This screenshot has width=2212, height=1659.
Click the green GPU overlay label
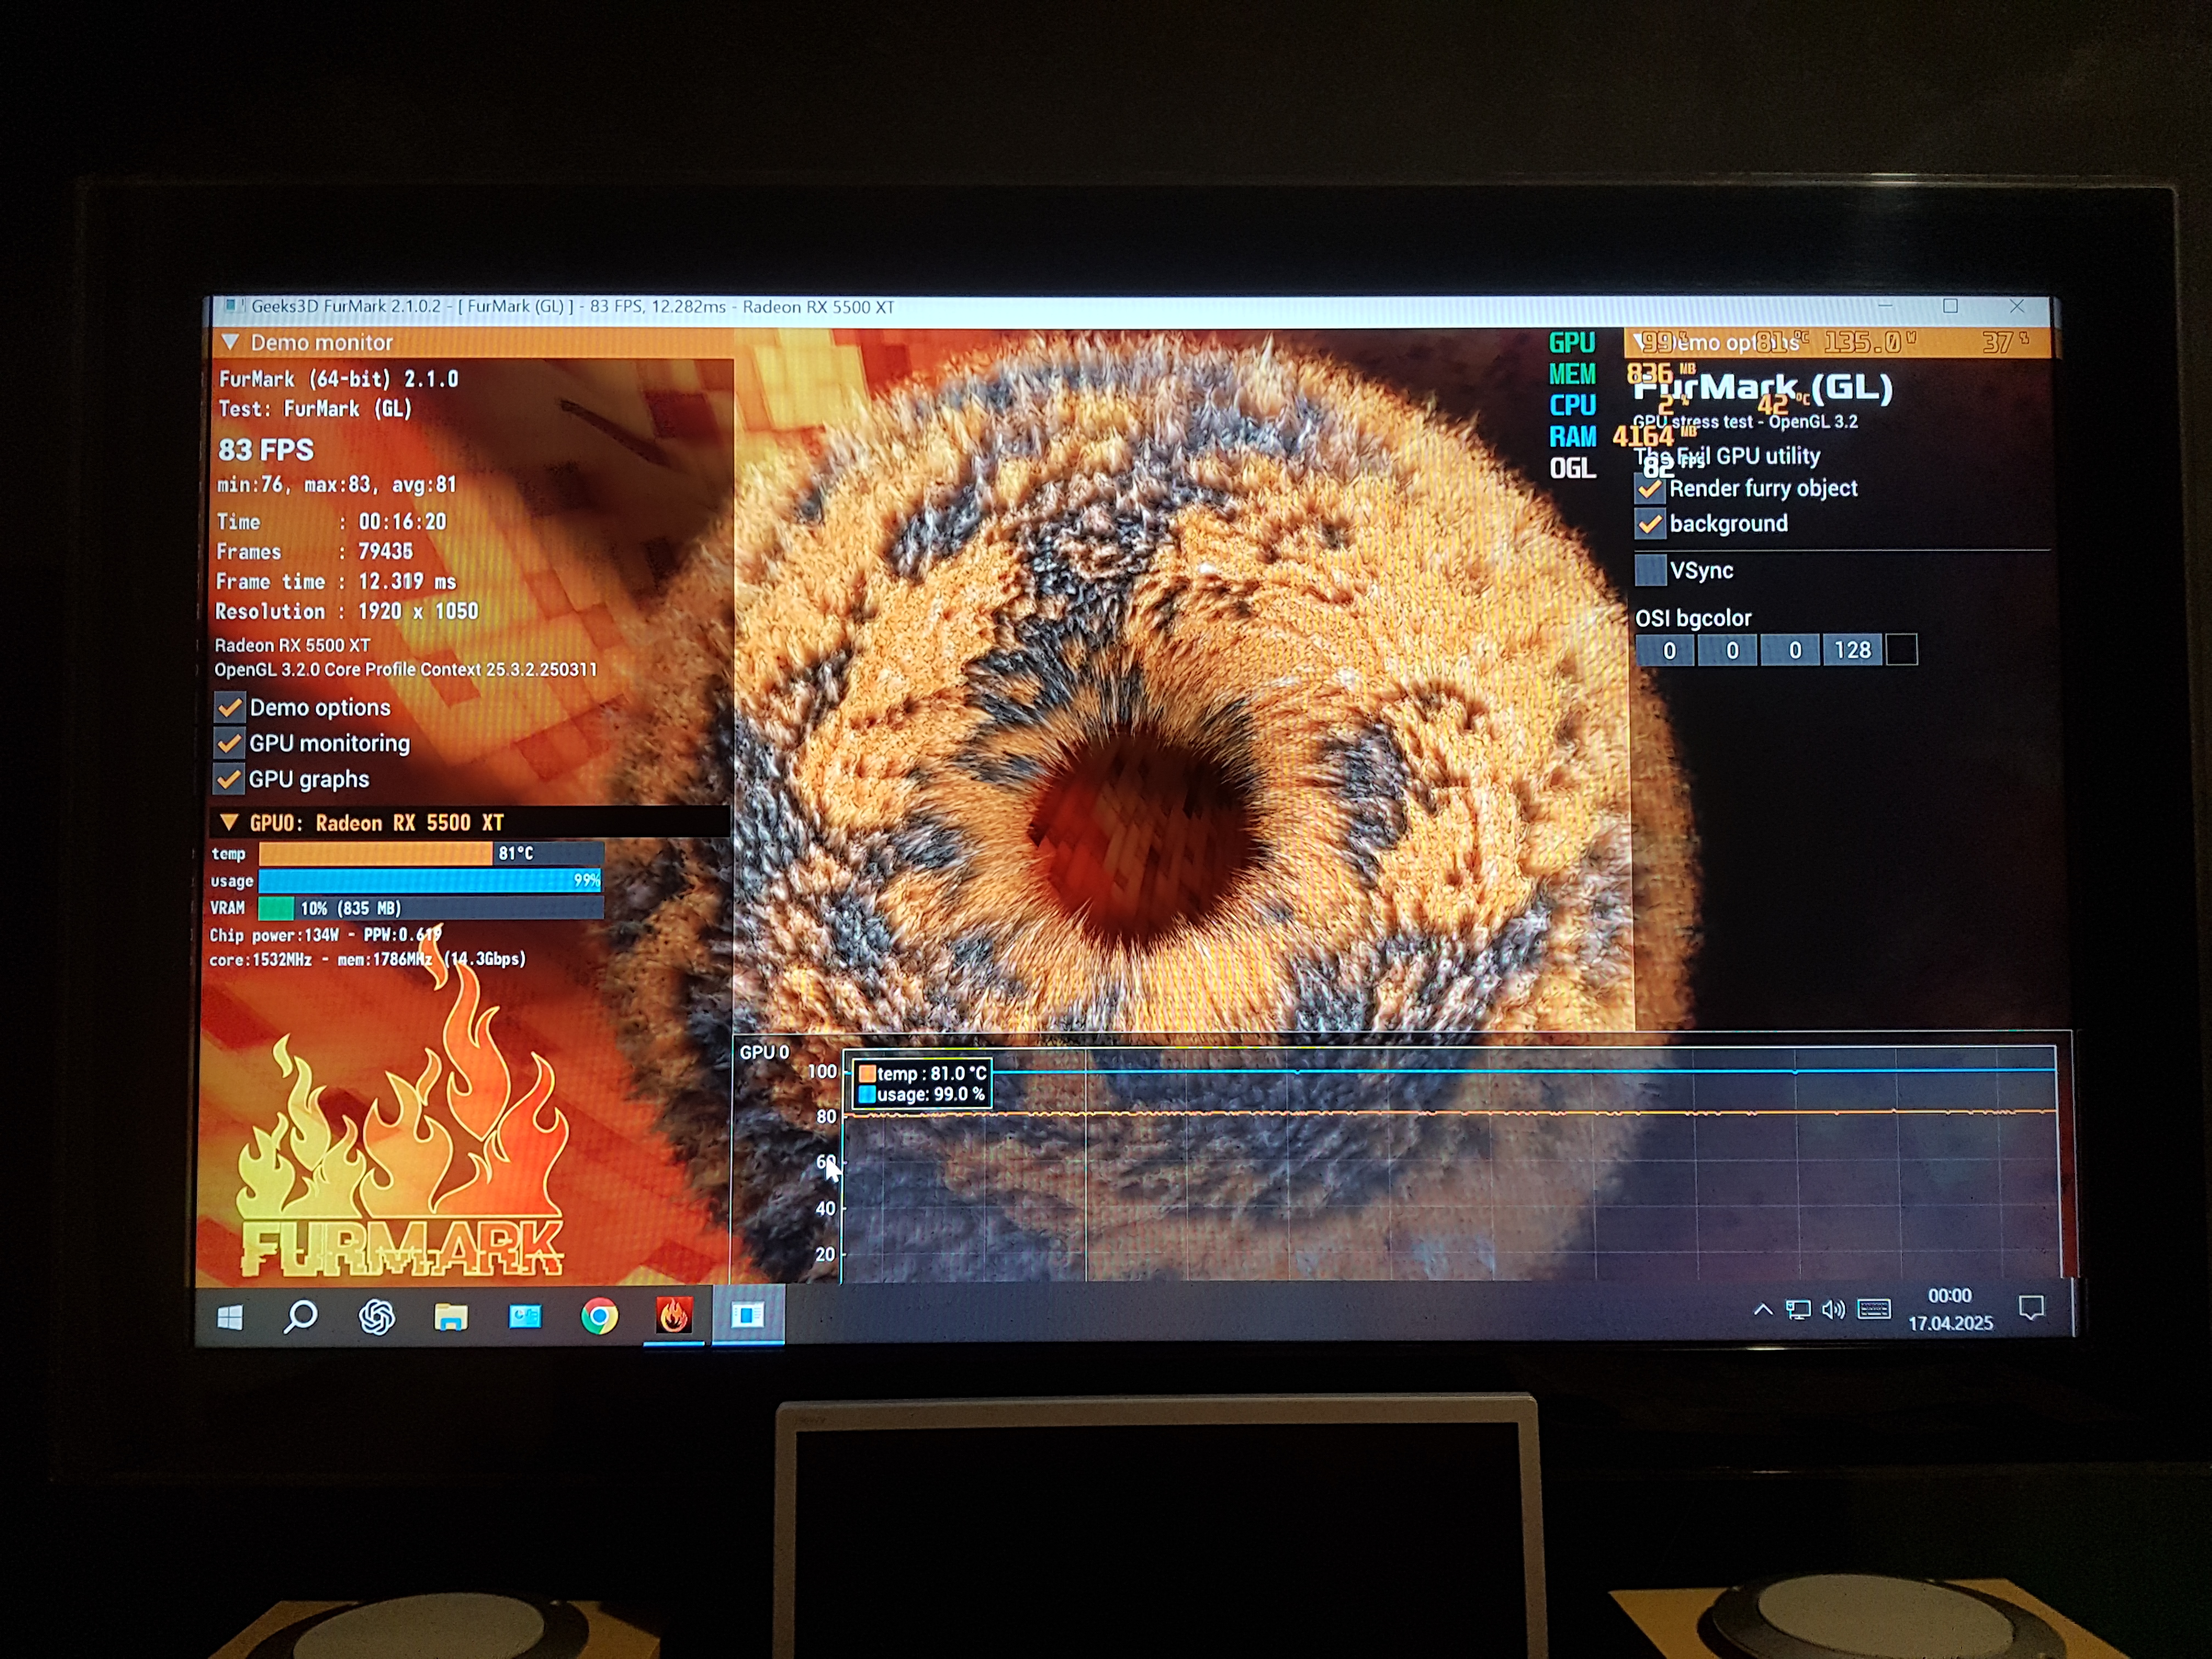[x=1572, y=342]
